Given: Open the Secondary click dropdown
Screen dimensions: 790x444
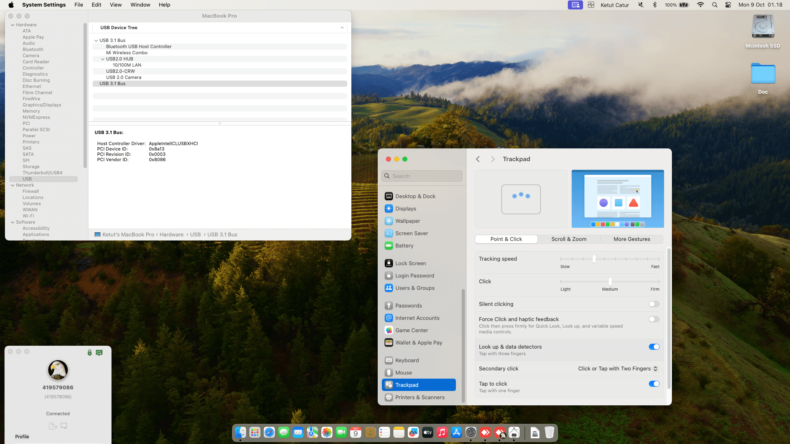Looking at the screenshot, I should [618, 369].
